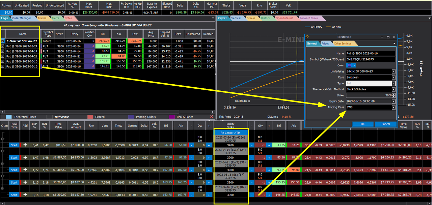Decrease put Qty beside Bid 155.25
Screen dimensions: 432x205
coord(252,182)
